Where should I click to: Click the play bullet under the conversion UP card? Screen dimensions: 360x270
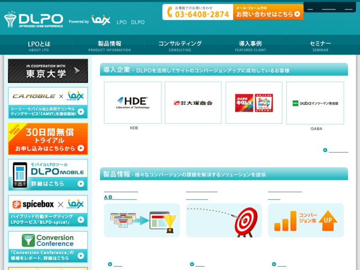274,264
